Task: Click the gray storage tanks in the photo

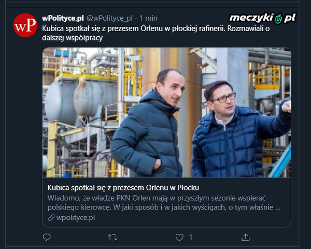Action: (x=78, y=99)
